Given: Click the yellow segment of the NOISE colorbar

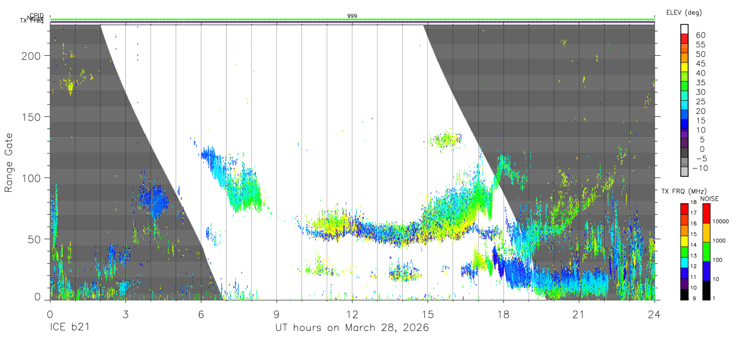Looking at the screenshot, I should 705,233.
